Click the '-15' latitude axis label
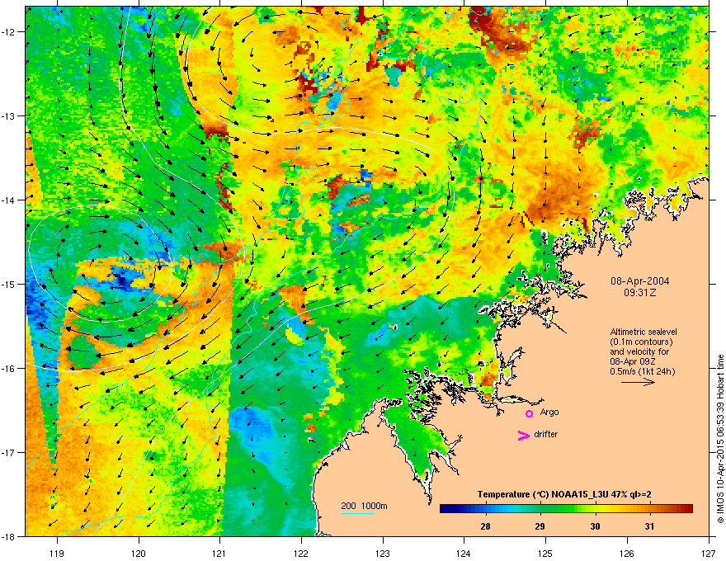Viewport: 726px width, 561px height. (x=9, y=284)
